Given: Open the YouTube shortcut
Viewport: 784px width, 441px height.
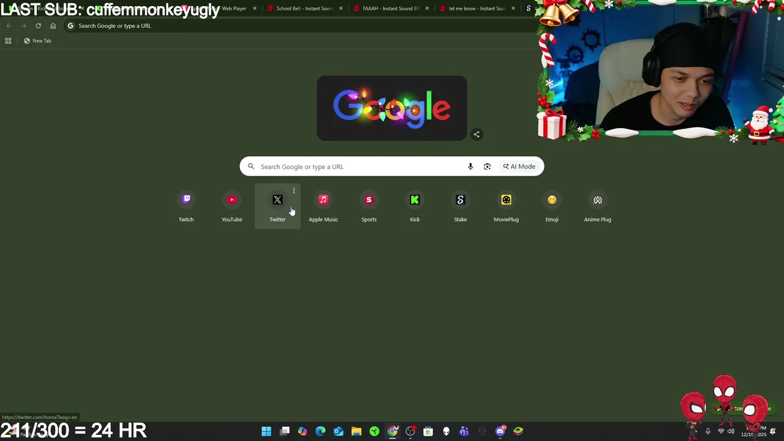Looking at the screenshot, I should pyautogui.click(x=232, y=206).
